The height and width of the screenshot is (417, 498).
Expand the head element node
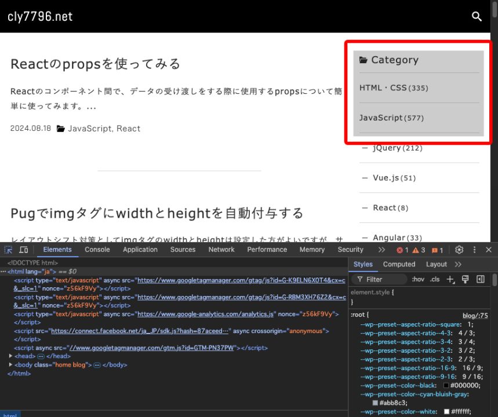point(10,356)
